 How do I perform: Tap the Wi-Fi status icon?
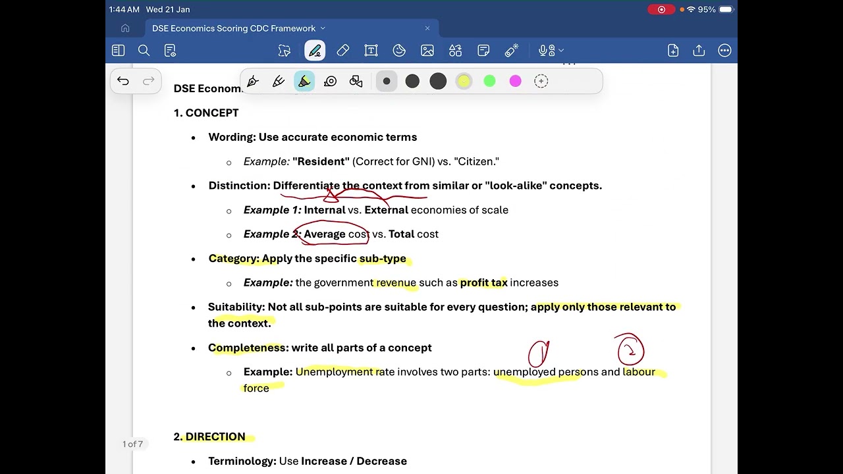(691, 9)
